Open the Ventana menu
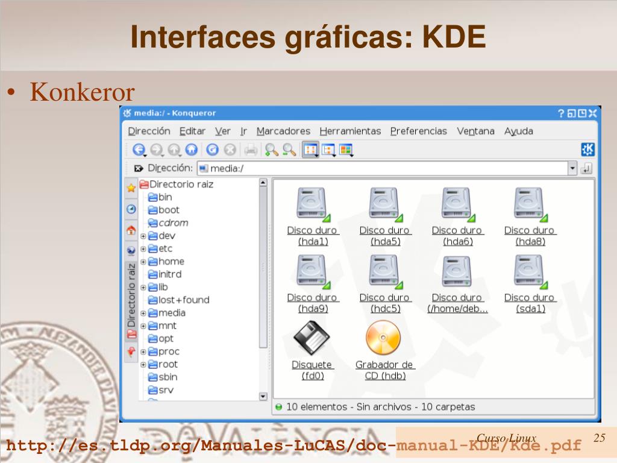The height and width of the screenshot is (463, 617). (476, 131)
